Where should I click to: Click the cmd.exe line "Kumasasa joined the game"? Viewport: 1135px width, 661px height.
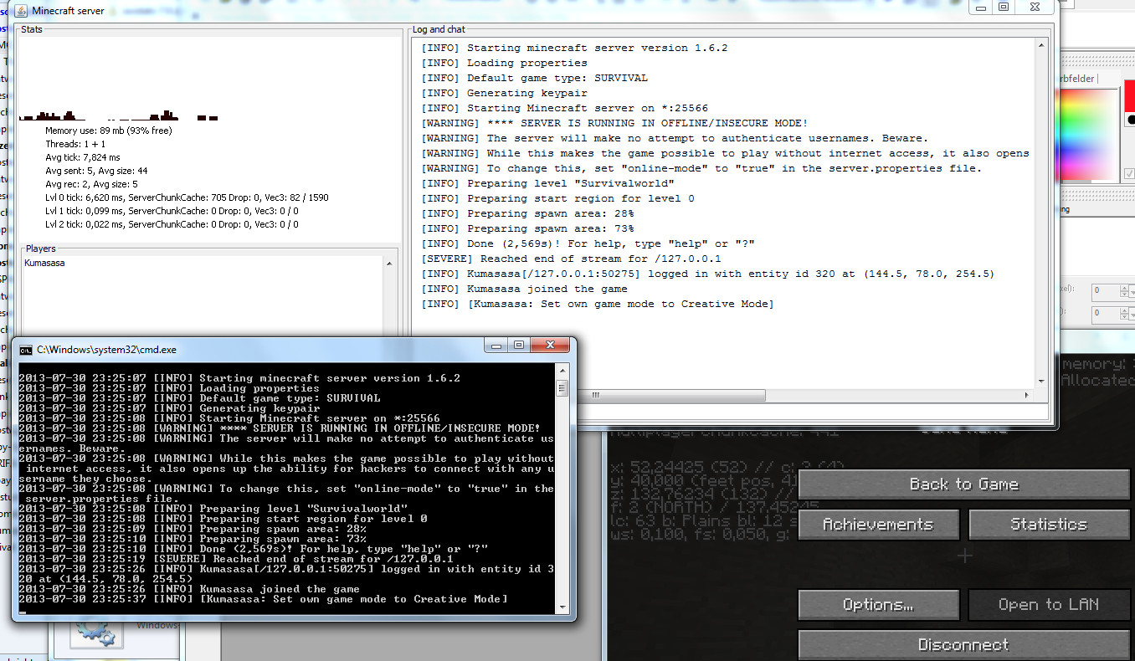coord(189,589)
